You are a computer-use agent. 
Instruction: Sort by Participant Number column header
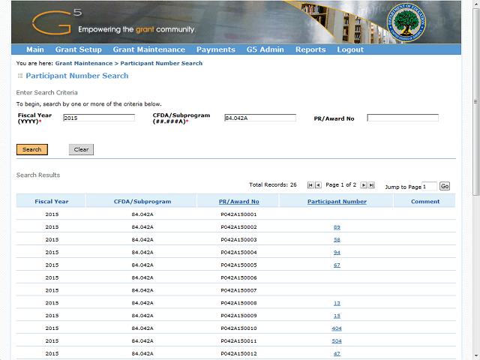point(337,201)
